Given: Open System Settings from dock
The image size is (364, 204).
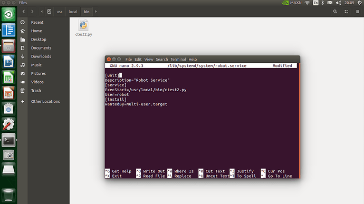Looking at the screenshot, I should pos(8,124).
